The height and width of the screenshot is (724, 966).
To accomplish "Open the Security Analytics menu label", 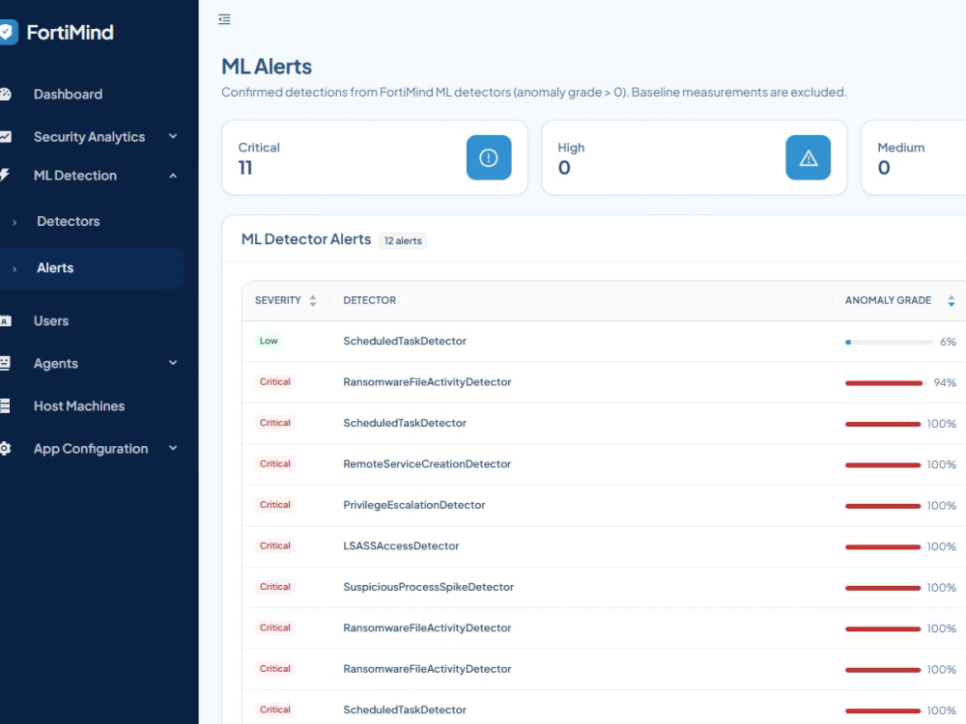I will point(89,137).
